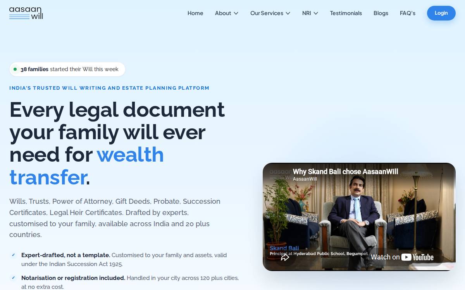Play the Skand Bali video thumbnail
Viewport: 465px width, 290px height.
359,217
